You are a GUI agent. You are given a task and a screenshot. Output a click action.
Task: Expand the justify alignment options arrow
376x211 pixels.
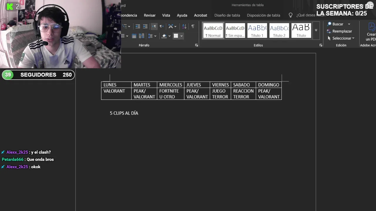pos(127,36)
